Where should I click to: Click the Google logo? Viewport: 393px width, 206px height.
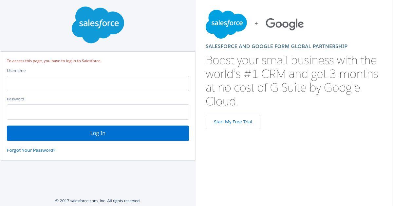point(285,24)
